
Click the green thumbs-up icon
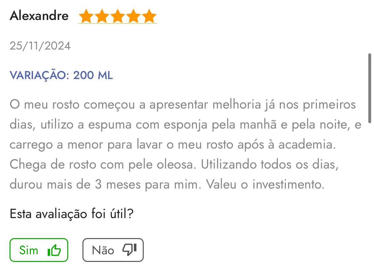point(54,250)
